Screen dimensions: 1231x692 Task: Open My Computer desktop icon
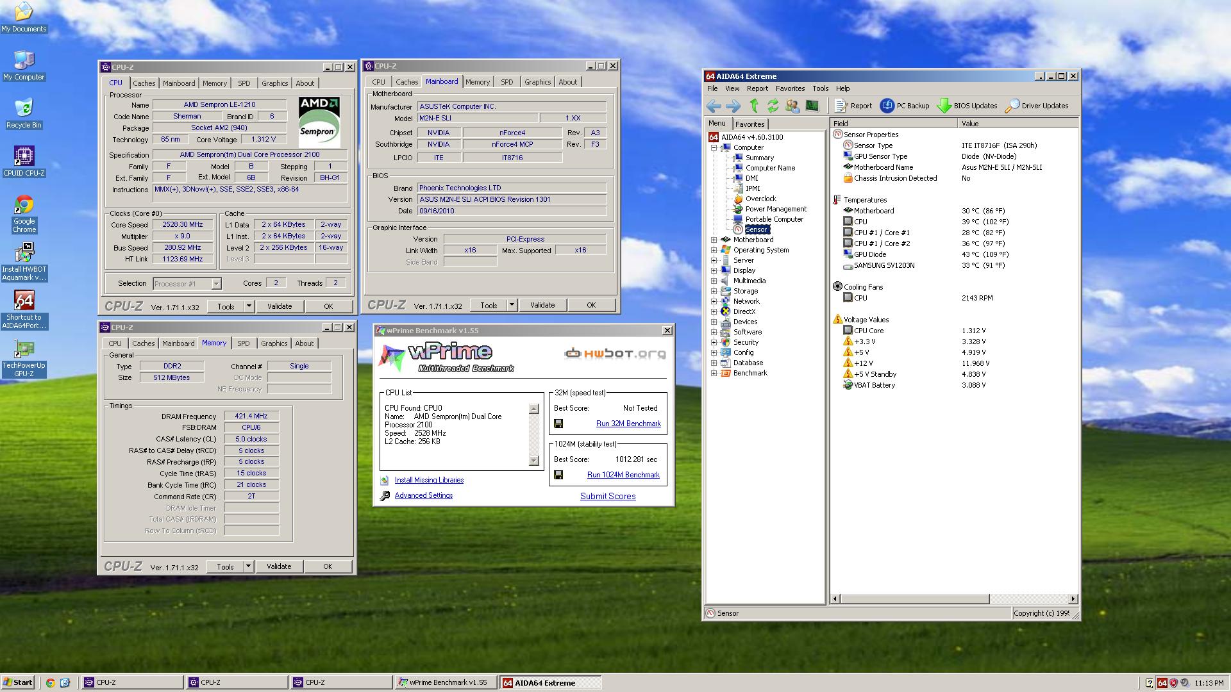24,65
